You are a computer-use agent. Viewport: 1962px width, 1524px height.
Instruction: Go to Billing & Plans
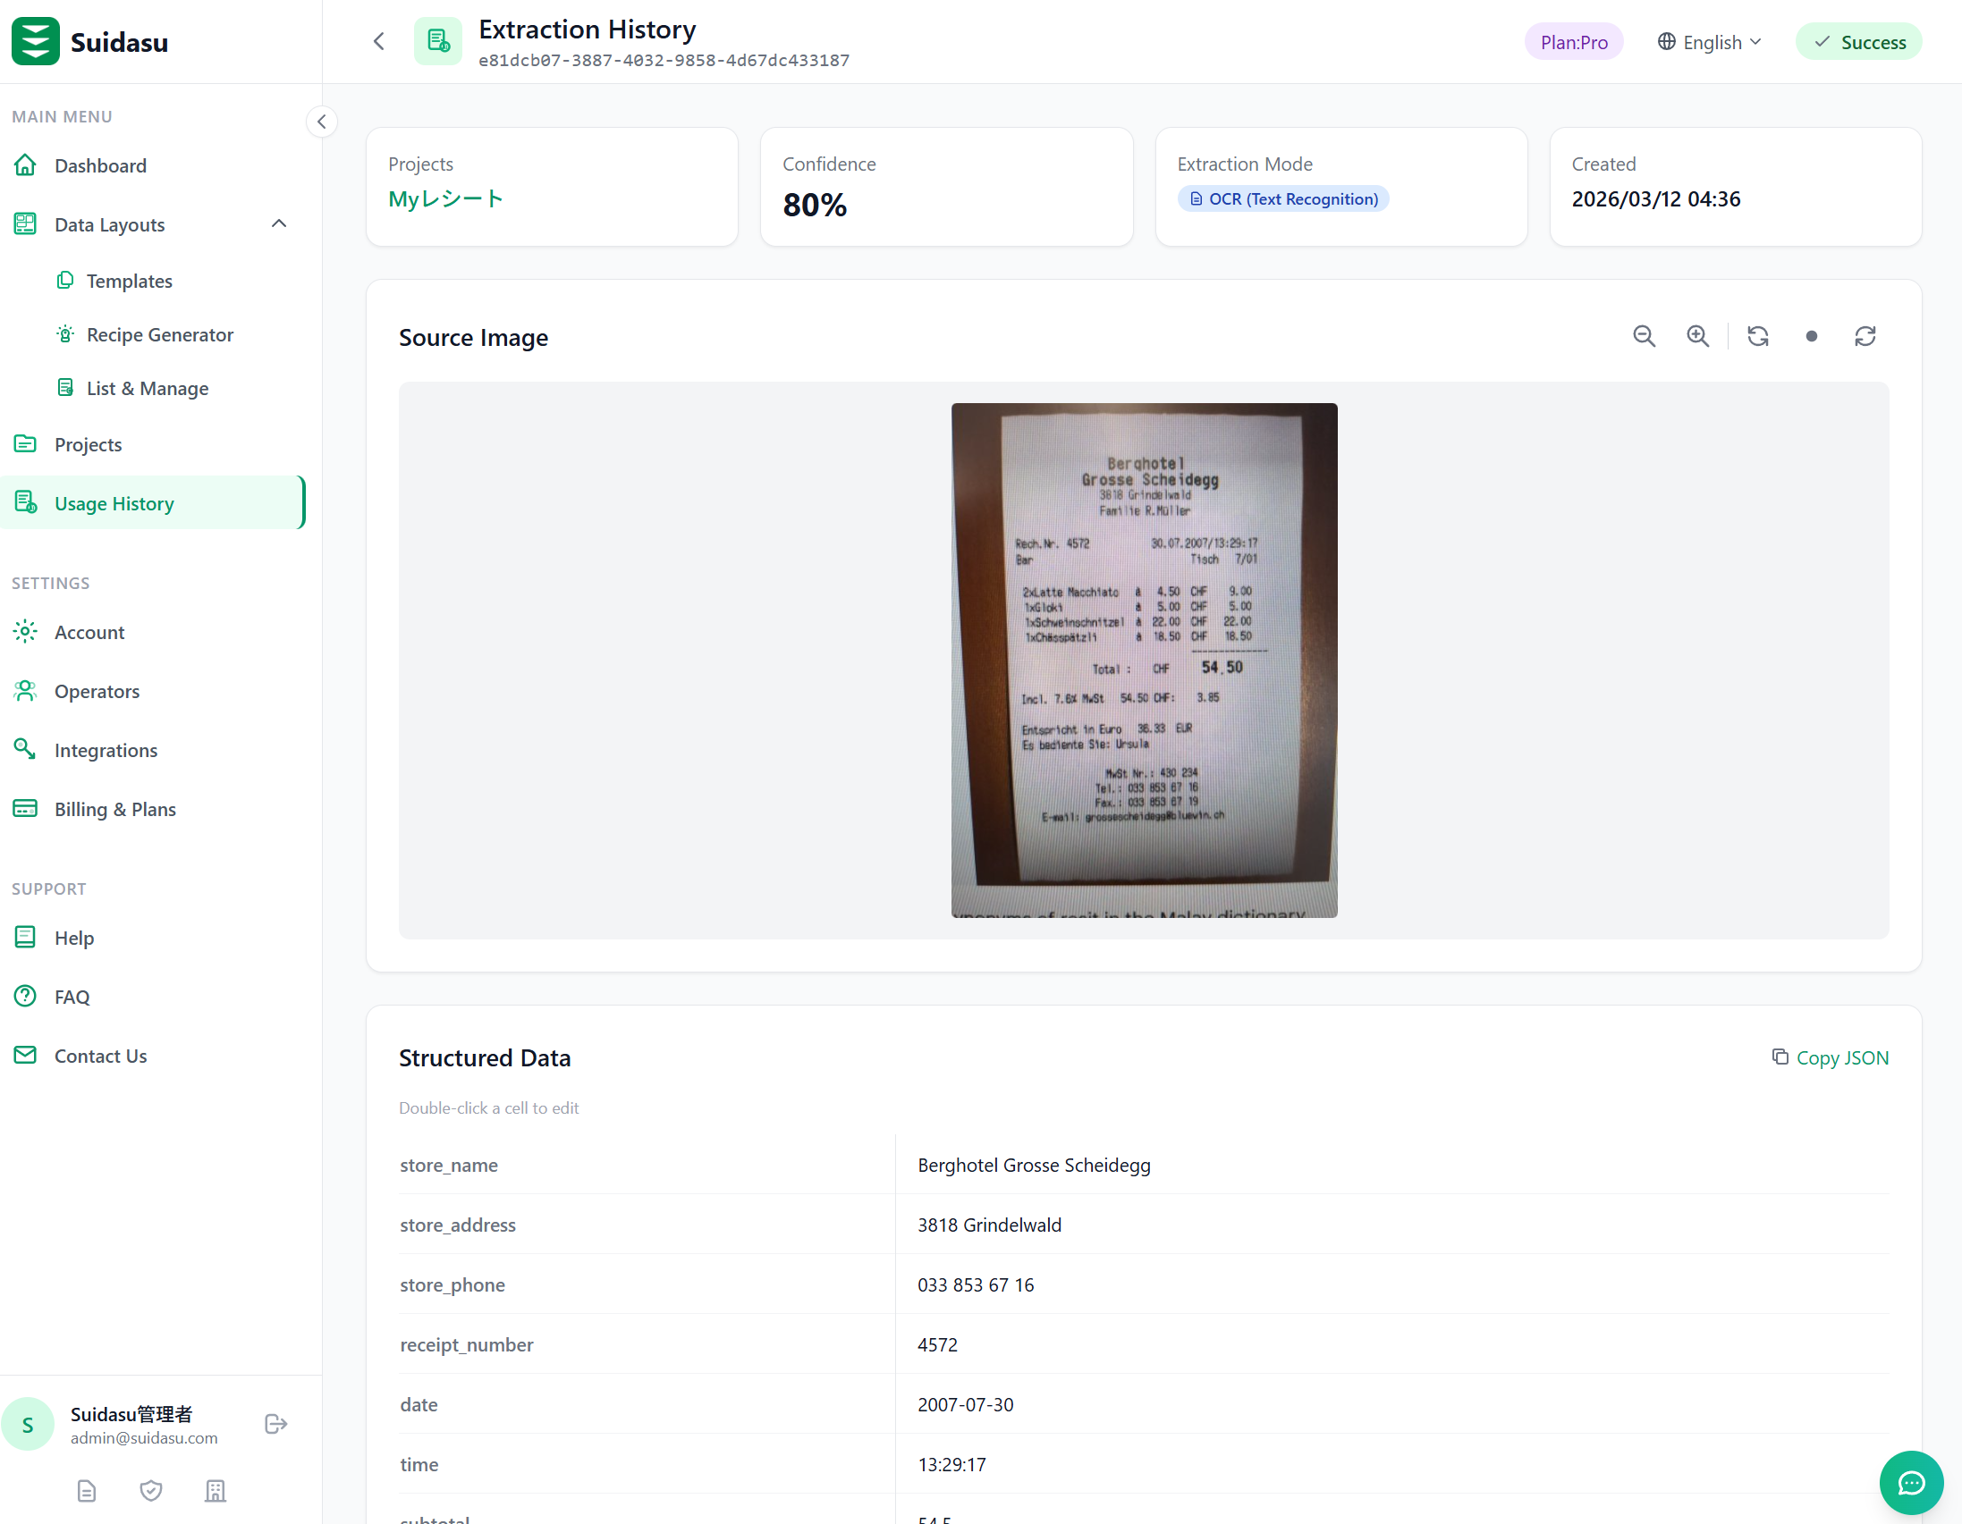(x=115, y=809)
